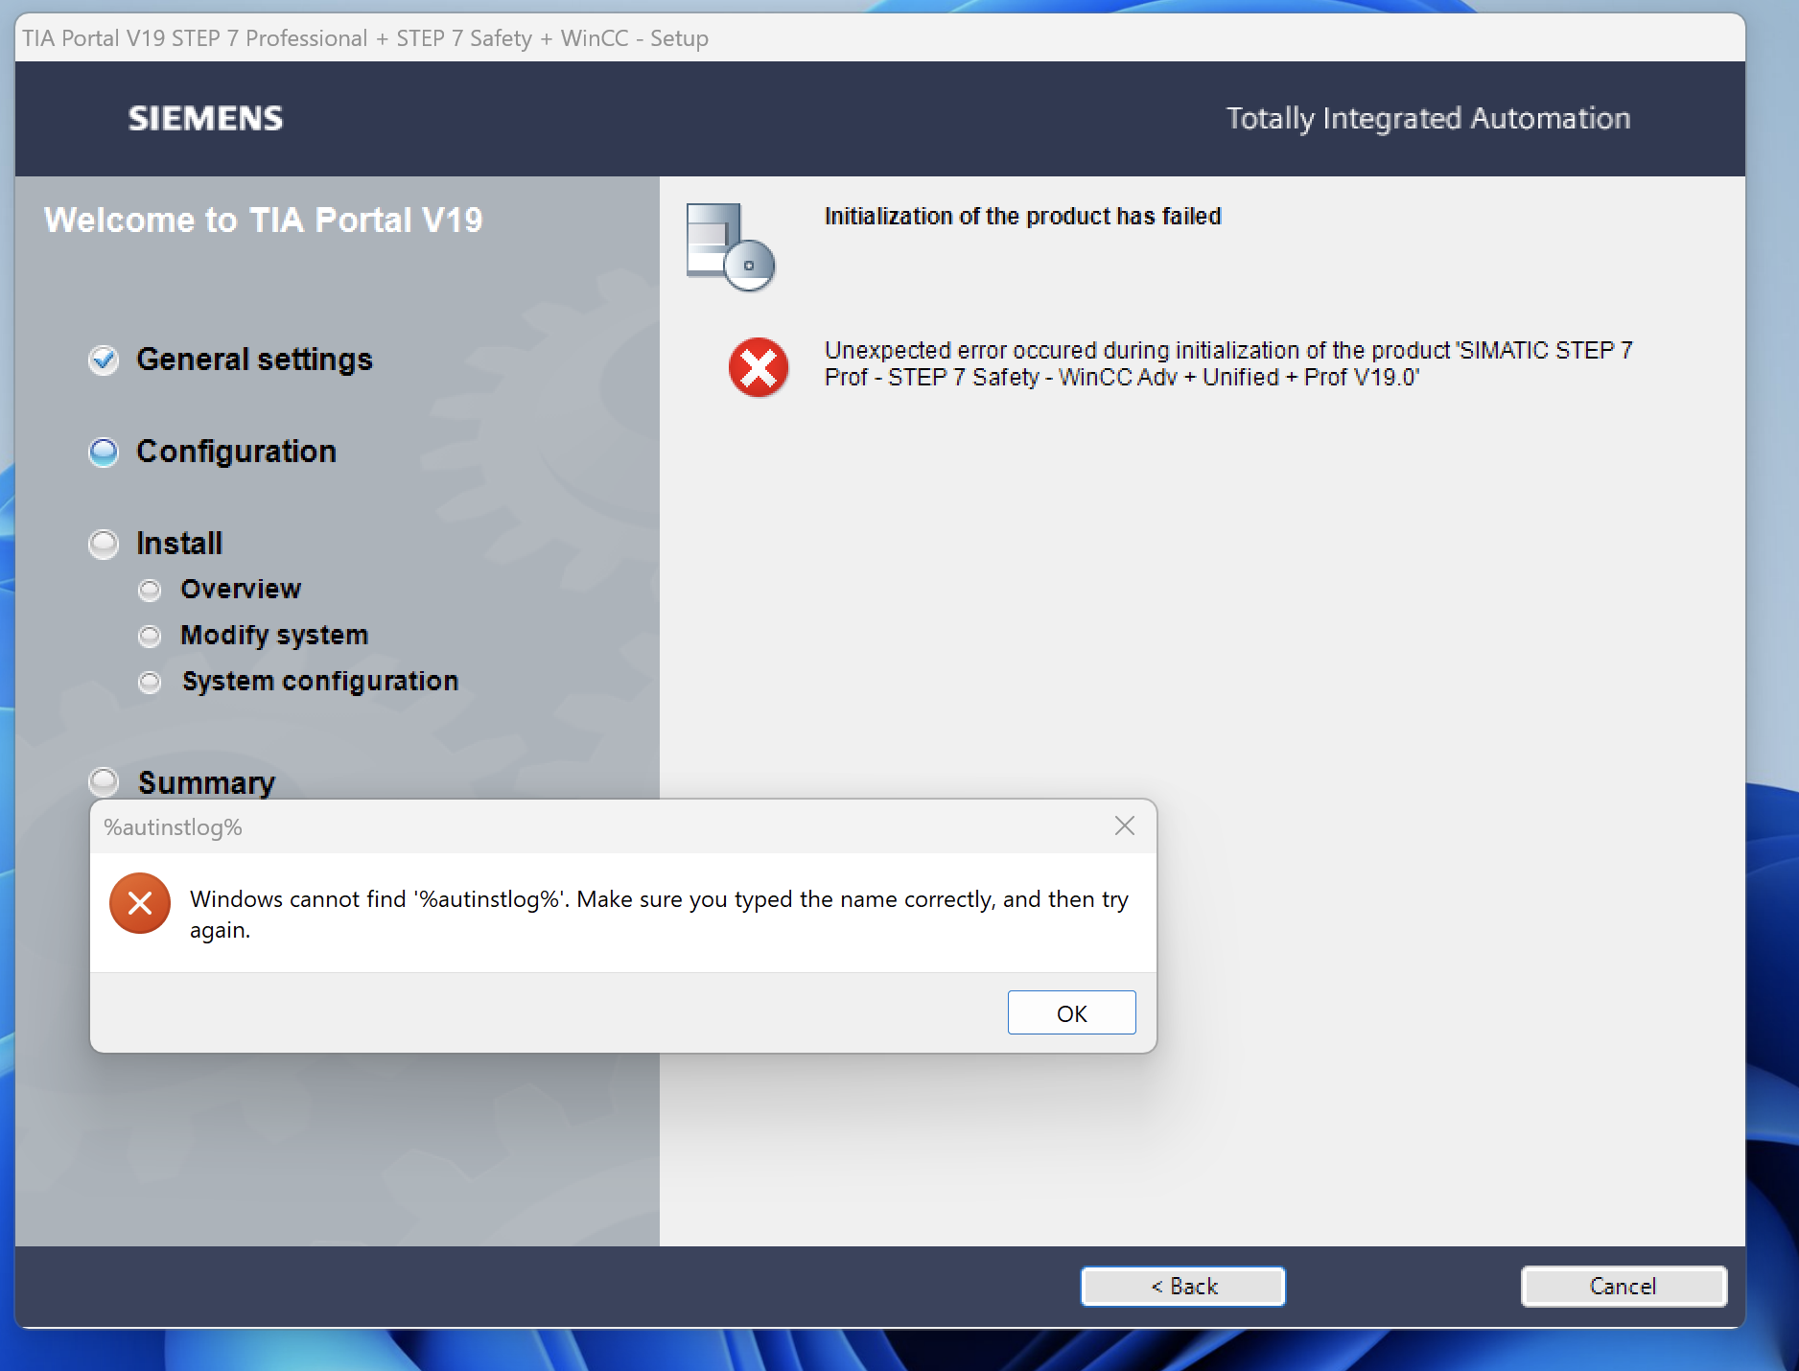Click the Overview step indicator bullet
The width and height of the screenshot is (1799, 1371).
click(x=150, y=590)
